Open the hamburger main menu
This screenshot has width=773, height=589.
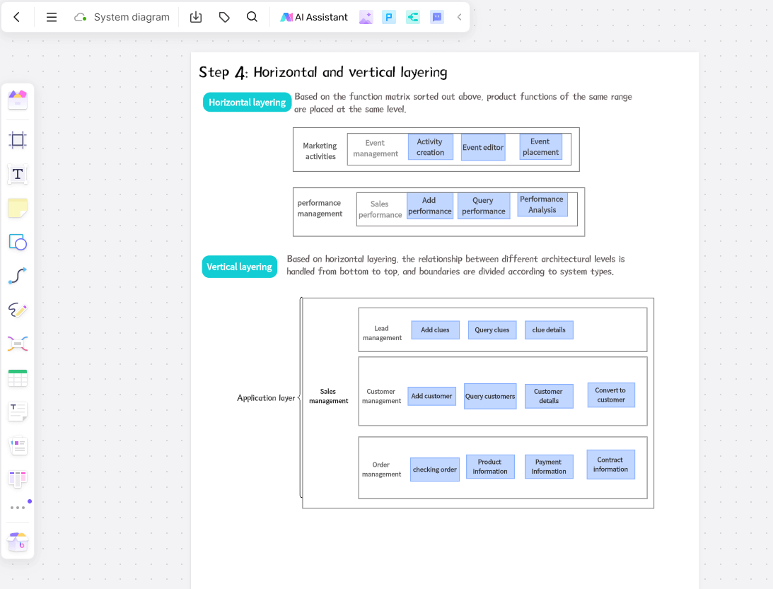tap(51, 16)
